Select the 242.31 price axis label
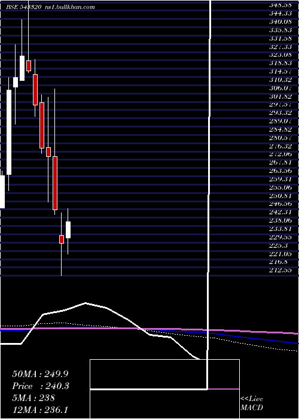Screen dimensions: 299x419 pos(280,212)
